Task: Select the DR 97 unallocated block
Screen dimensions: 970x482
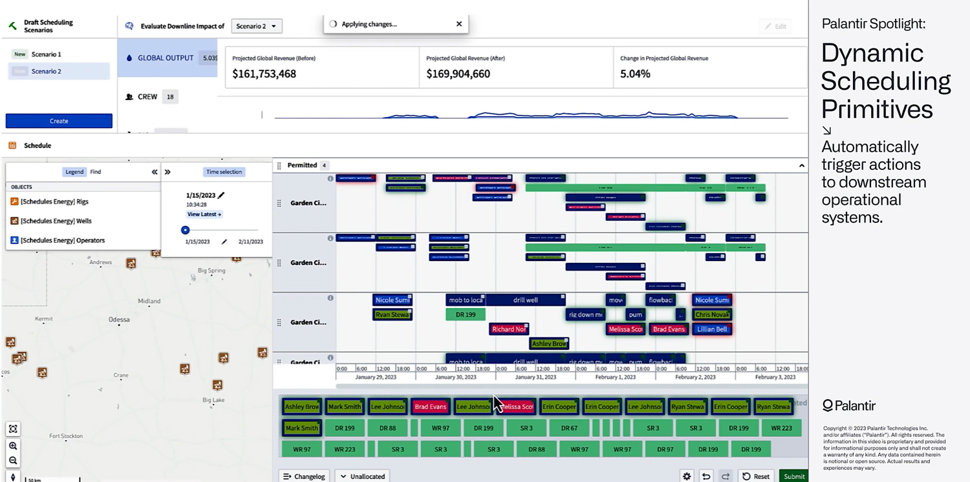Action: [x=665, y=449]
